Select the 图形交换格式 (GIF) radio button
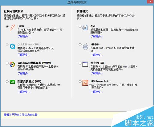This screenshot has height=127, width=154. [7, 81]
